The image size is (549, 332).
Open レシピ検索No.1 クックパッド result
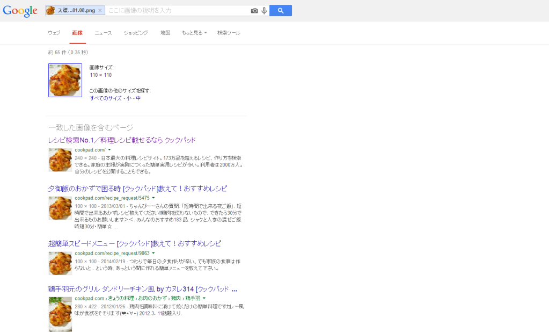pos(122,140)
